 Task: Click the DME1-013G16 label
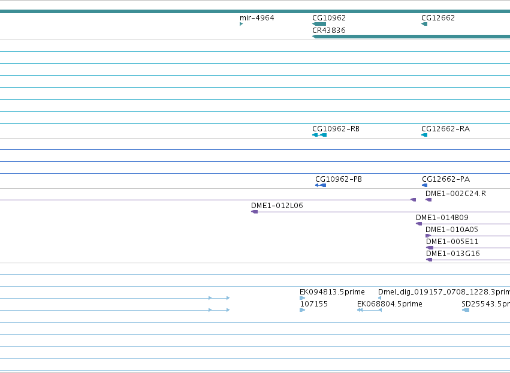(x=452, y=254)
